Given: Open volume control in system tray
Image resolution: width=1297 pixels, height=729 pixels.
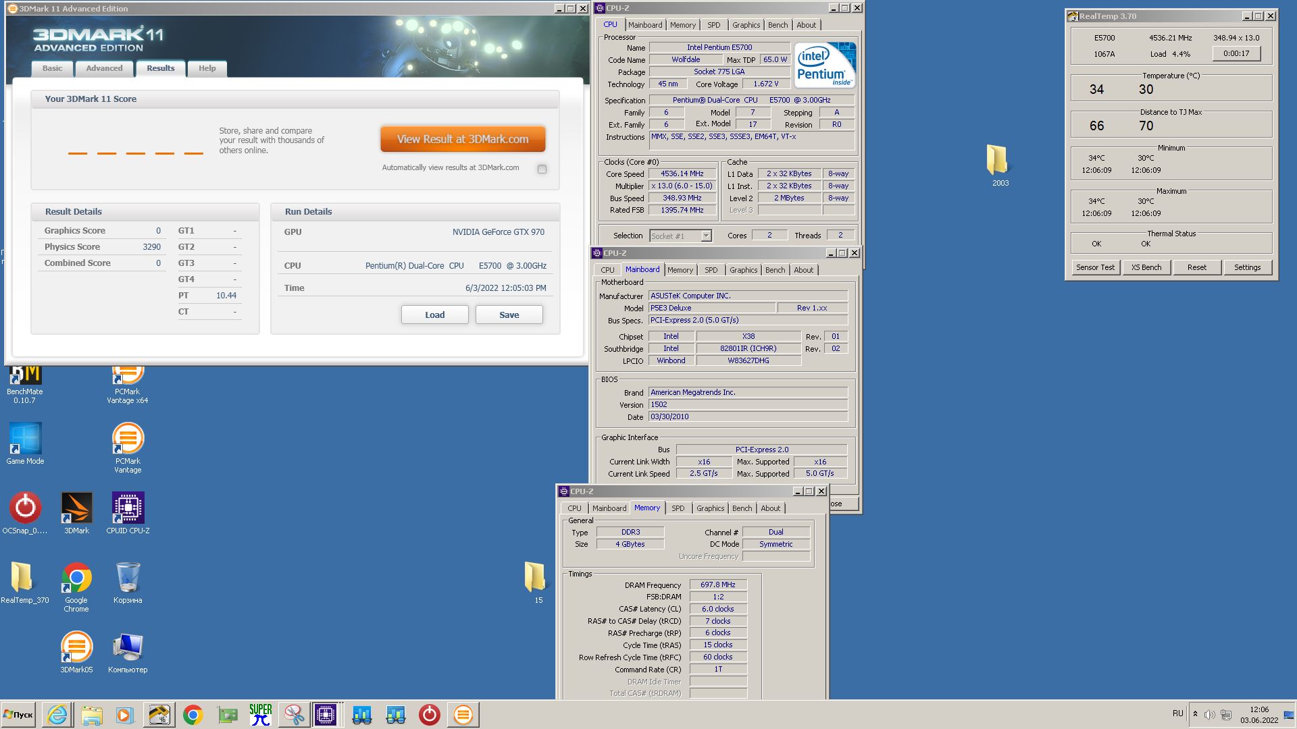Looking at the screenshot, I should [1210, 715].
